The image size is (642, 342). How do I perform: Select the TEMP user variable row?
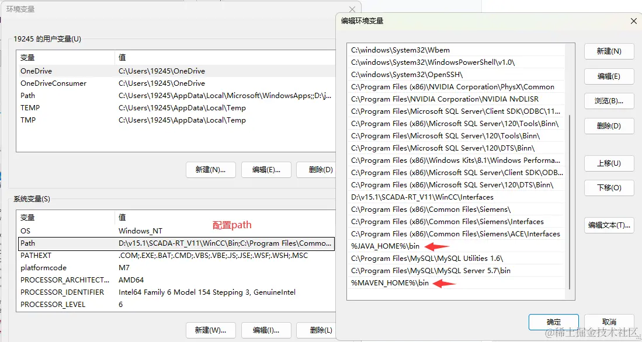(176, 108)
